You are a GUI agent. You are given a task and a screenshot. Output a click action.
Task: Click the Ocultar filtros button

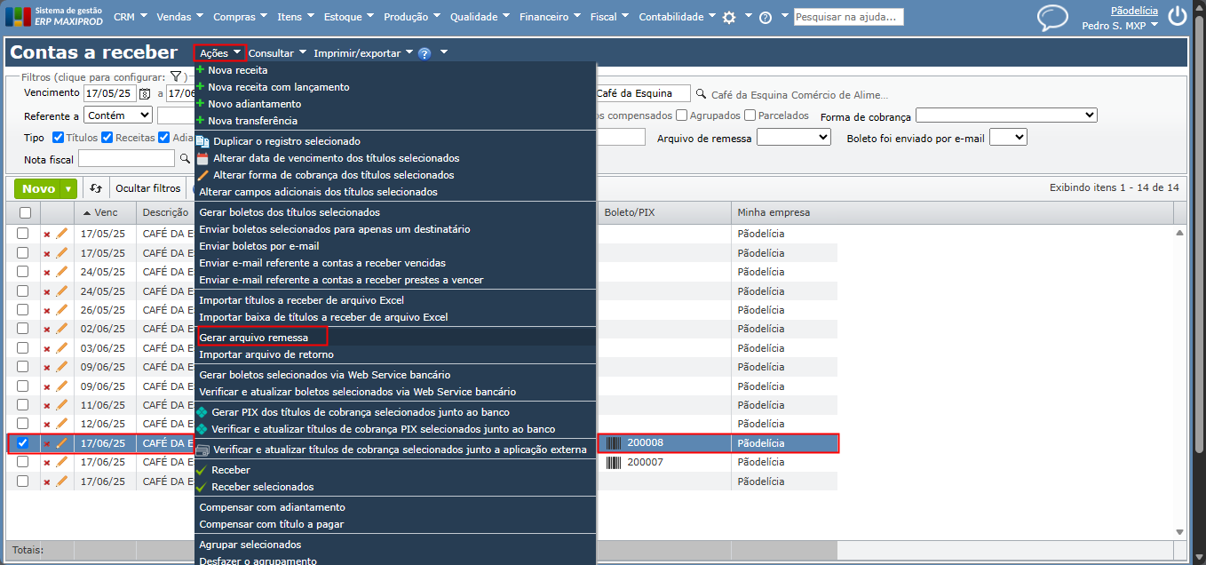coord(147,188)
